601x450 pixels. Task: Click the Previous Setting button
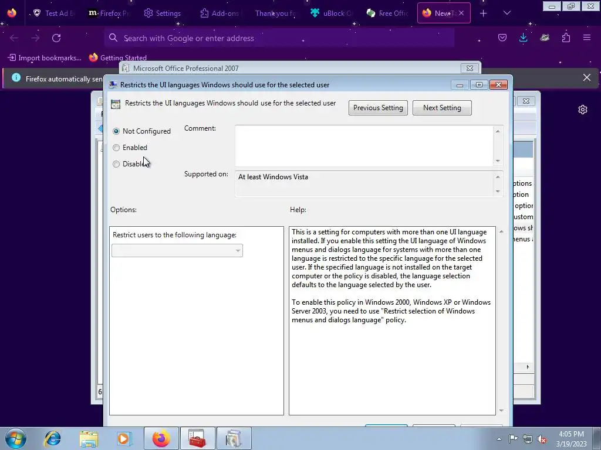tap(378, 108)
